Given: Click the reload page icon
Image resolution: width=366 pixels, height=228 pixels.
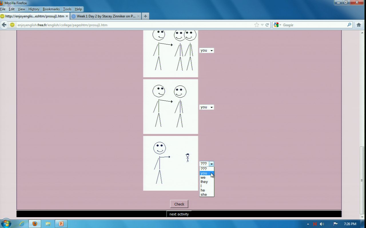Looking at the screenshot, I should [x=267, y=25].
